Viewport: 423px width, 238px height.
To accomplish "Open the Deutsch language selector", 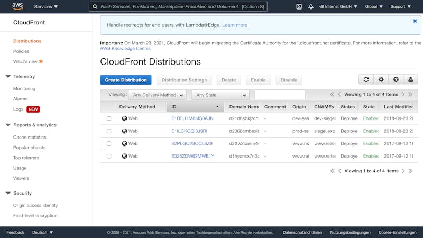I will (x=42, y=232).
